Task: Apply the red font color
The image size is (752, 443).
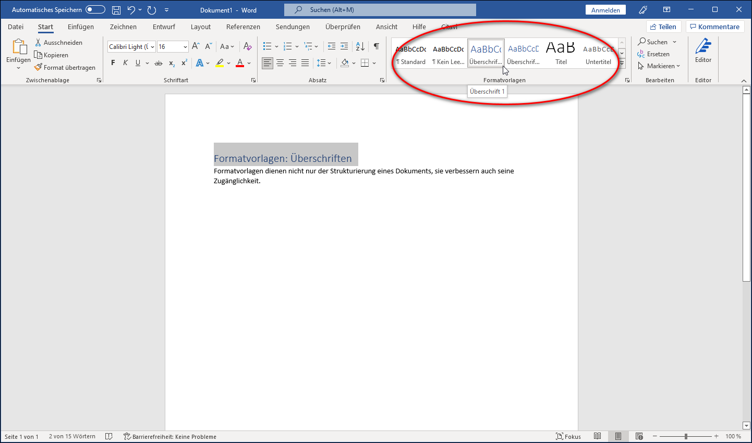Action: [x=240, y=63]
